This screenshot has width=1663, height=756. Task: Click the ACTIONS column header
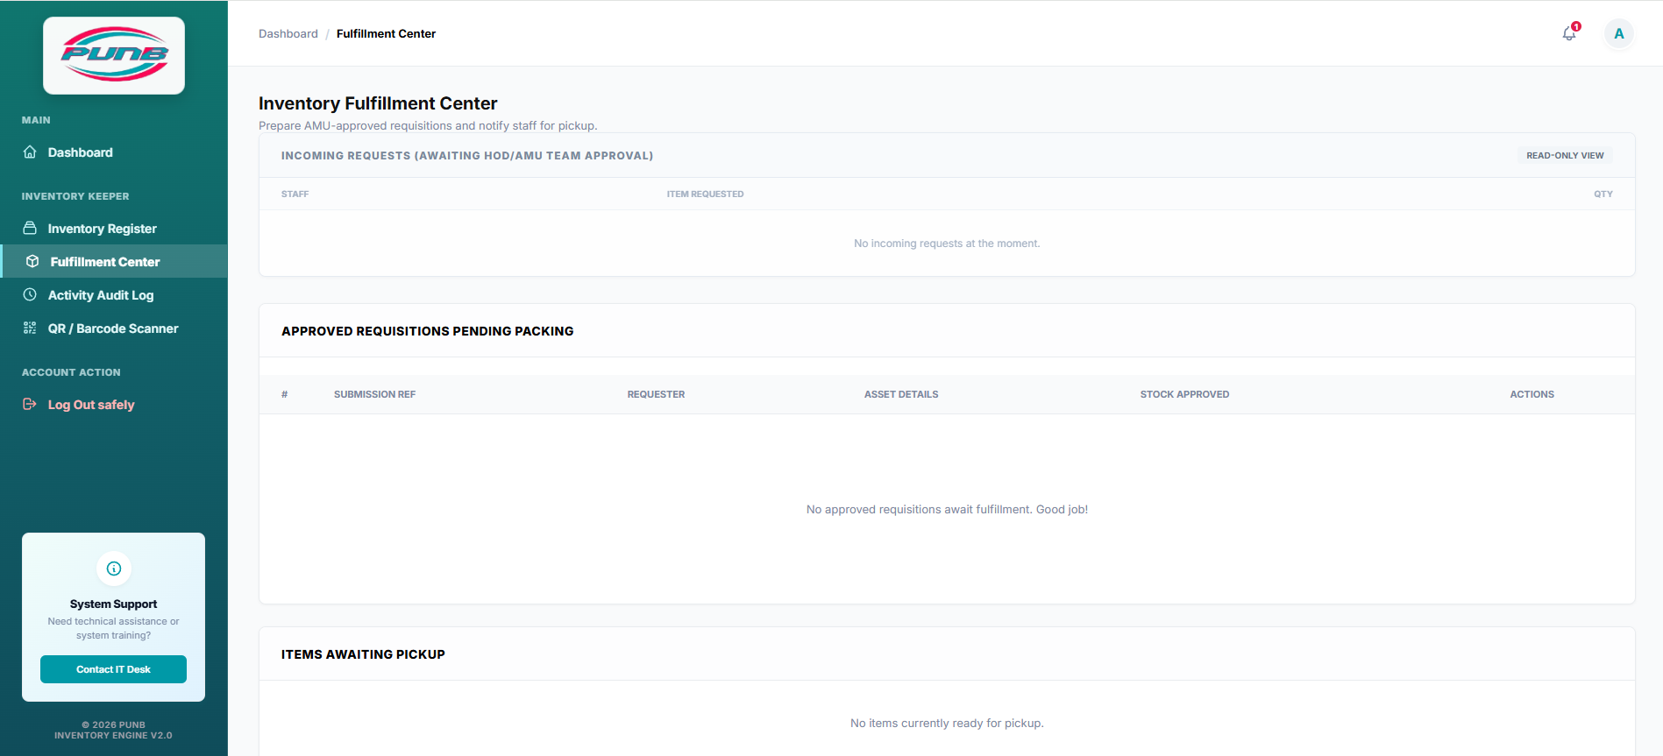click(1532, 394)
